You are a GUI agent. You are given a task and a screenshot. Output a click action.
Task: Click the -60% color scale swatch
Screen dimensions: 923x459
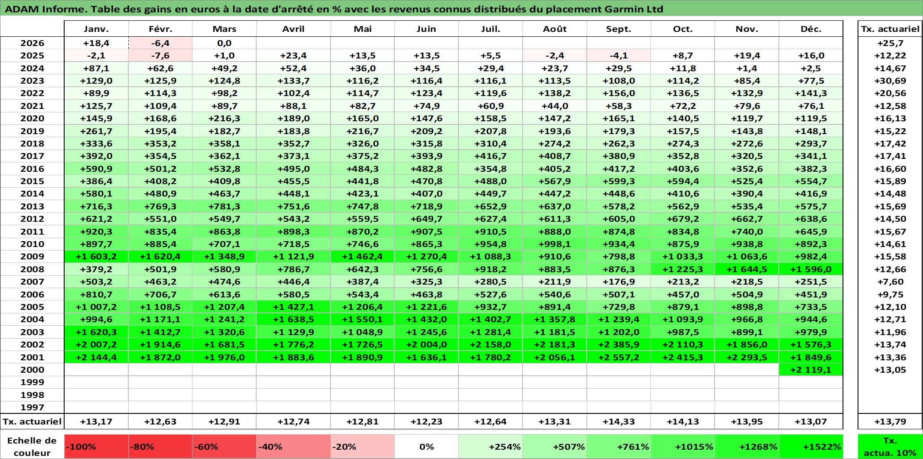[x=224, y=447]
